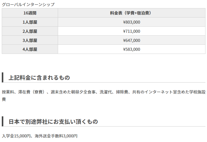
Task: Select the 4人部屋 row label
Action: pos(30,49)
